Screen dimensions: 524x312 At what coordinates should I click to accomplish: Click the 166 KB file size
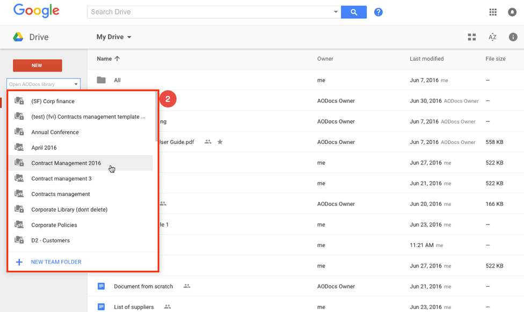[494, 204]
